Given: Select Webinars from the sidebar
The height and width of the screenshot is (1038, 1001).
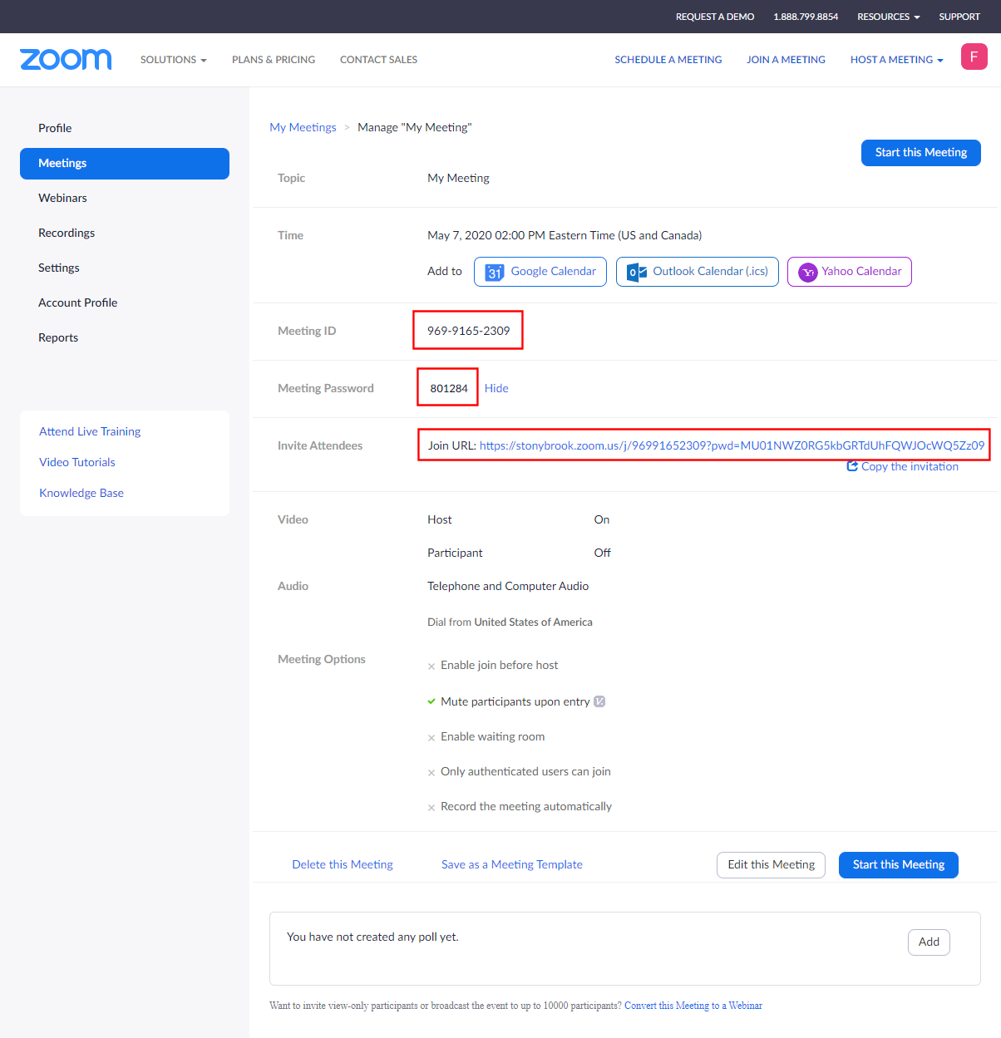Looking at the screenshot, I should (62, 198).
